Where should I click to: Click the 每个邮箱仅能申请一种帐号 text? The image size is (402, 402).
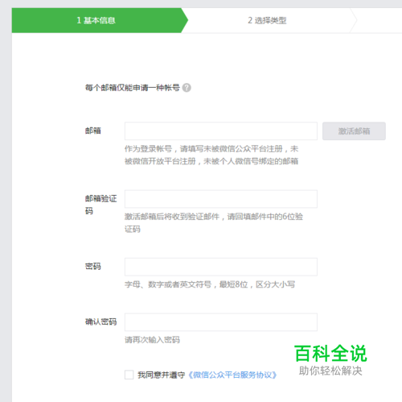point(133,88)
